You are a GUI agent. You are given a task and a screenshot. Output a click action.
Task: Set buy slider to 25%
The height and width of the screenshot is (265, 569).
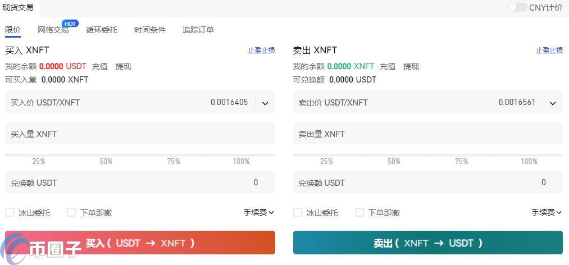pyautogui.click(x=39, y=161)
